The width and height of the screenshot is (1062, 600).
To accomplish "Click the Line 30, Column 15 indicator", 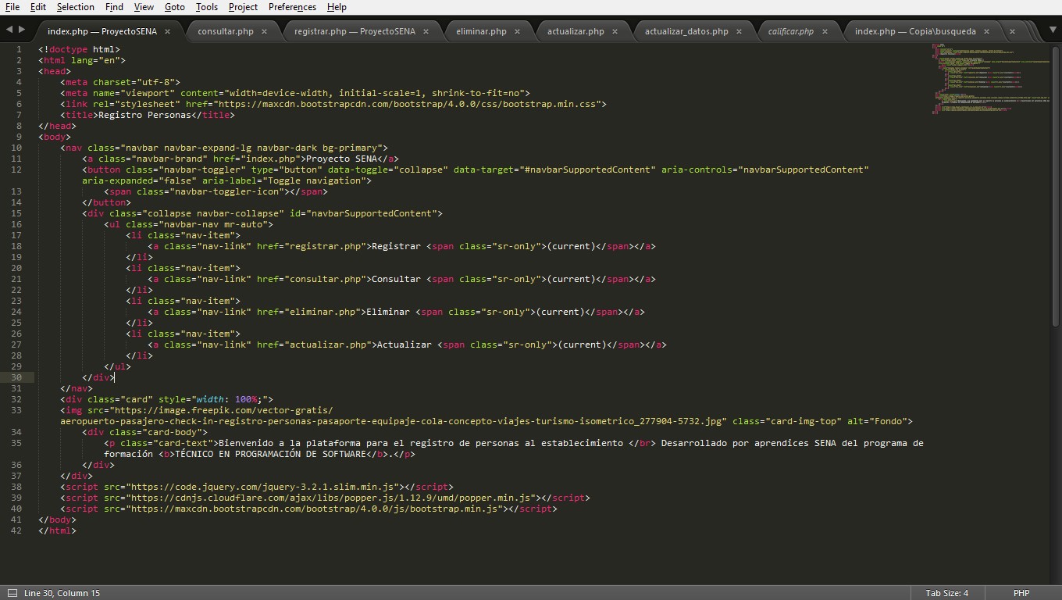I will 62,593.
